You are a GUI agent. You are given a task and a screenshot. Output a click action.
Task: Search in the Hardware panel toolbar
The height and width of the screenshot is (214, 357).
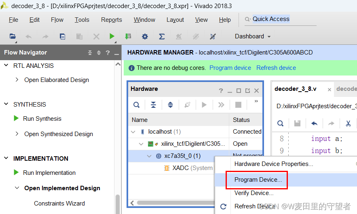[136, 105]
